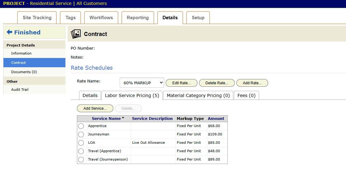Open the Tags tab
This screenshot has height=172, width=346.
[x=70, y=18]
